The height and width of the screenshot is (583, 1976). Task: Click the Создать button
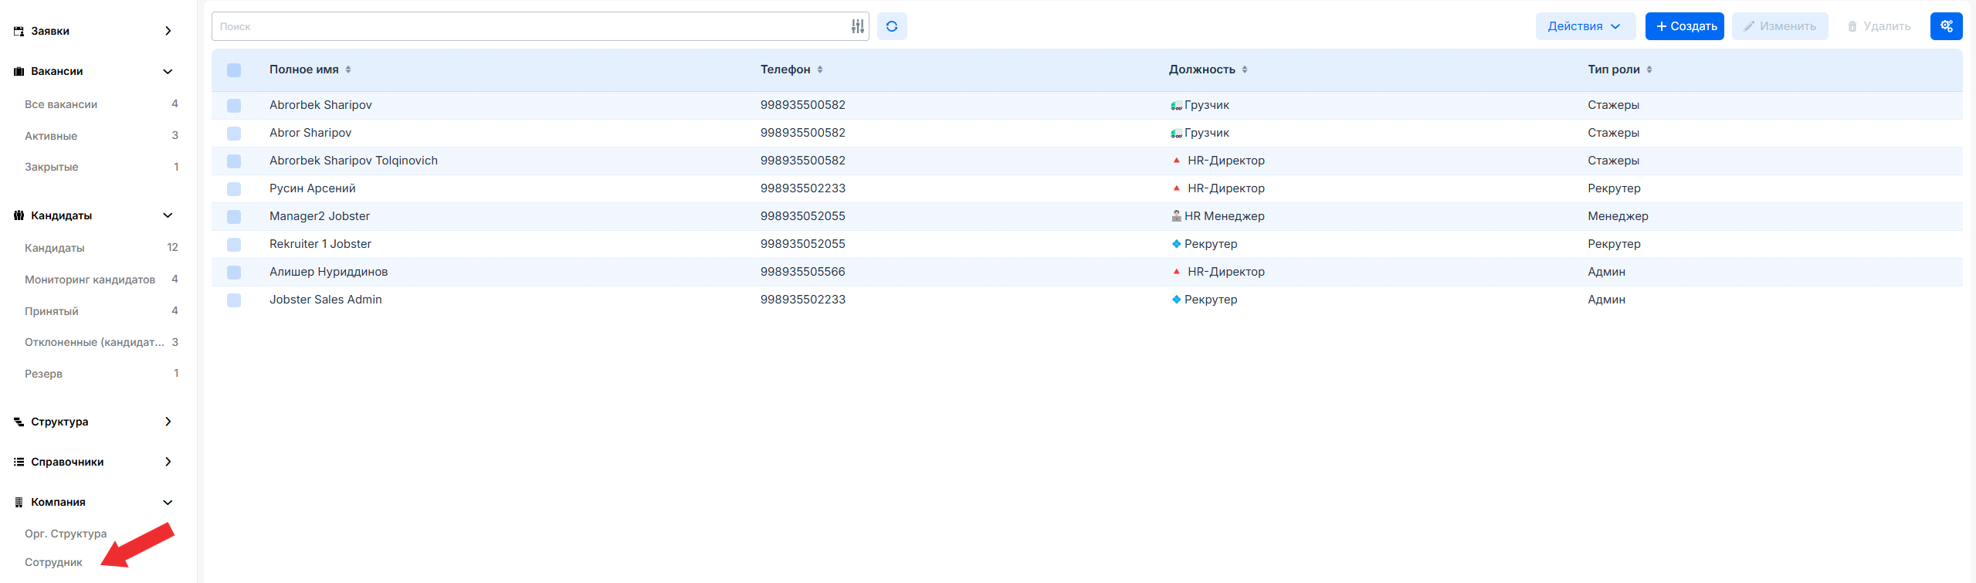point(1684,26)
